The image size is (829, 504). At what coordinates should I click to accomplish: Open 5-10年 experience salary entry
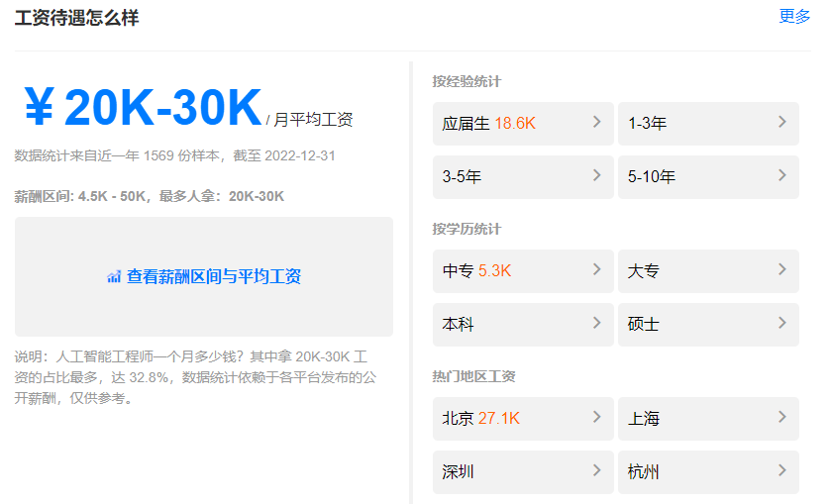tap(708, 177)
